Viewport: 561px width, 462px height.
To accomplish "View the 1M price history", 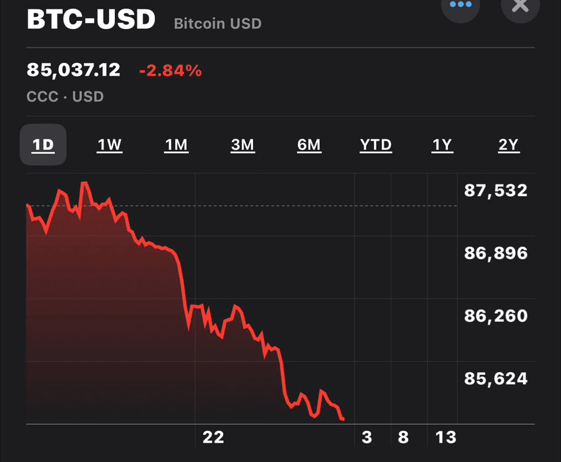I will (176, 144).
